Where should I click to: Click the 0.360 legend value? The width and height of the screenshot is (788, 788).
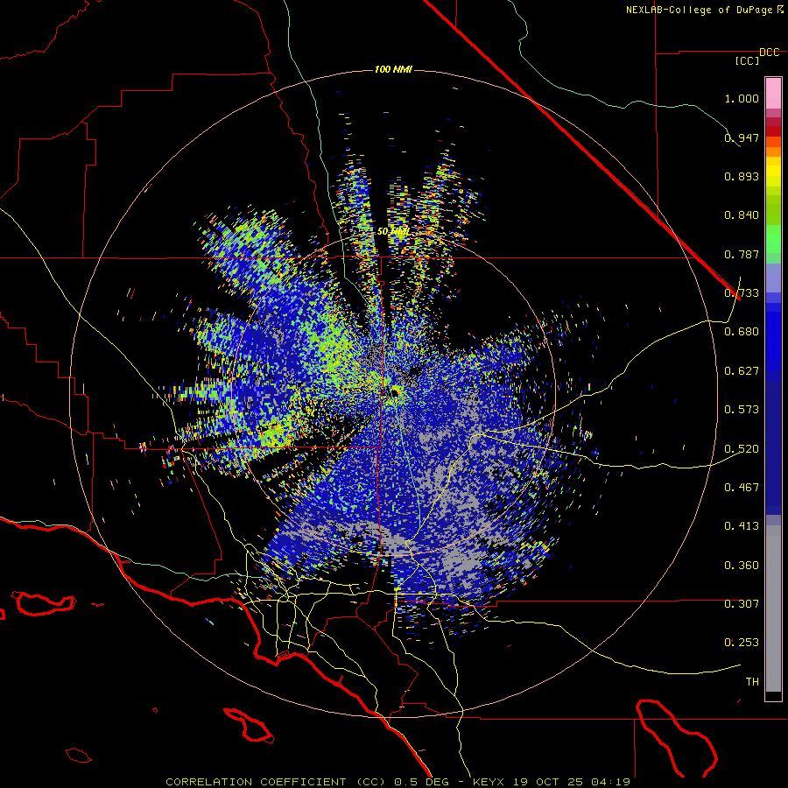tap(742, 566)
